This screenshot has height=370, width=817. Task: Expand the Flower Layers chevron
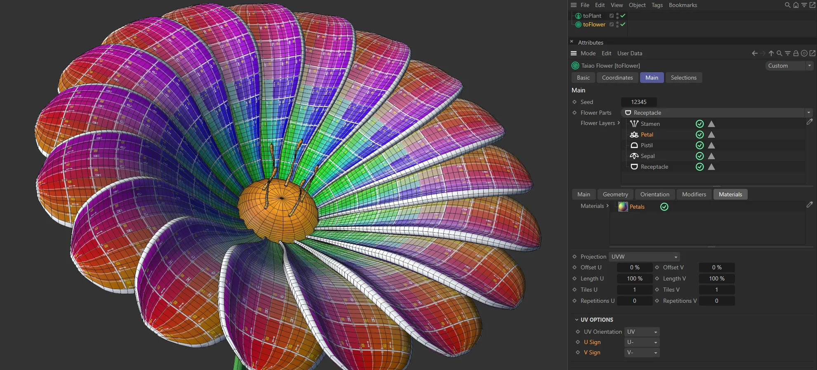(619, 123)
